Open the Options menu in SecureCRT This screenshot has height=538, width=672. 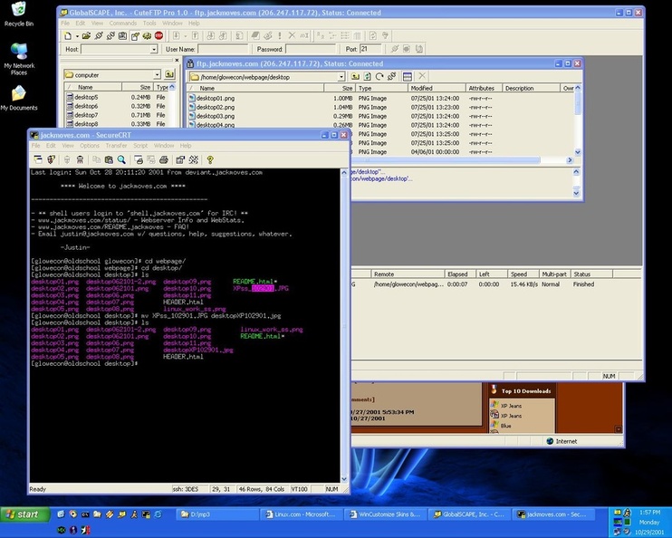(x=89, y=146)
